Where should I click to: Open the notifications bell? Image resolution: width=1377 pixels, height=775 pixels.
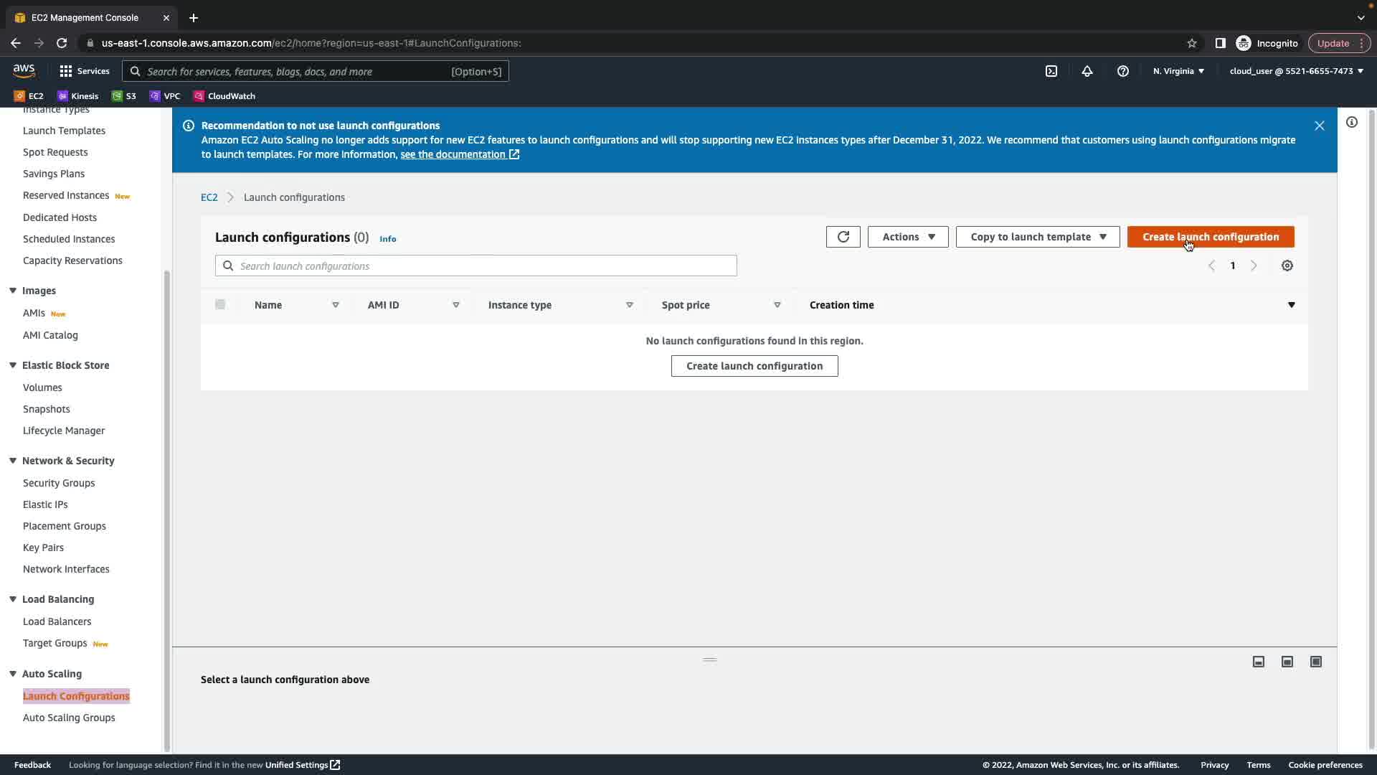(x=1087, y=71)
